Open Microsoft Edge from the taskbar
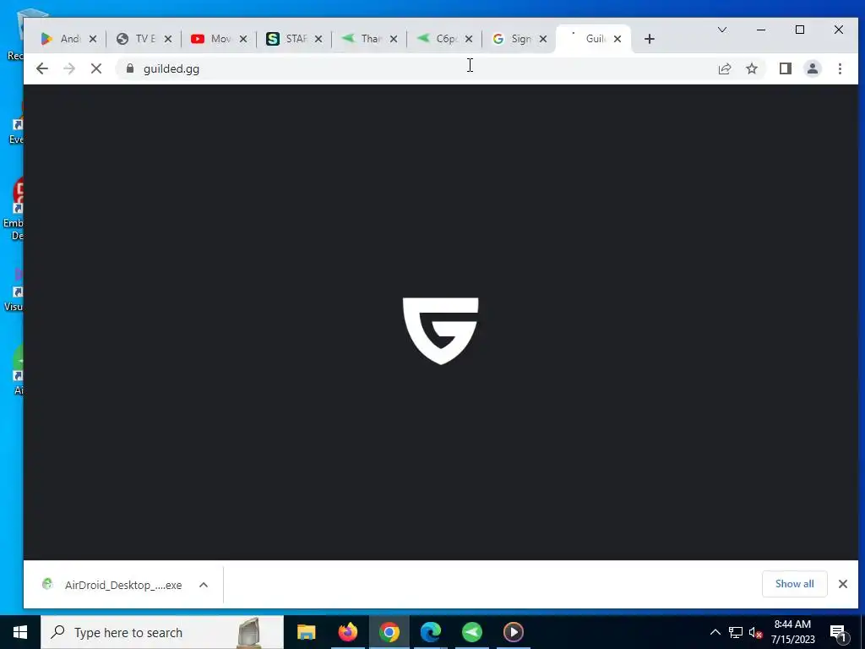The image size is (865, 649). (430, 632)
